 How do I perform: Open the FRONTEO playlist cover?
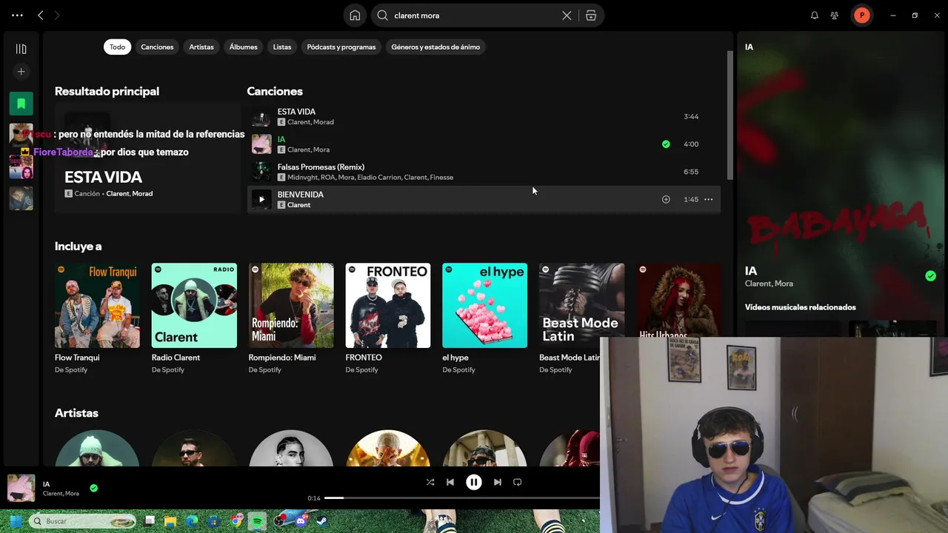388,305
